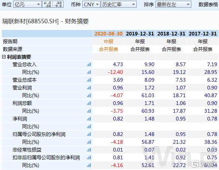Open chart icon for 营业总成本 row
219x170 pixels.
coord(89,80)
